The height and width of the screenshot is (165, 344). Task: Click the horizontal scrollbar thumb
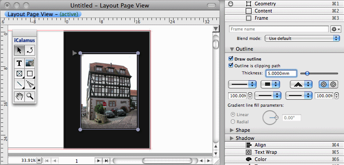point(167,161)
